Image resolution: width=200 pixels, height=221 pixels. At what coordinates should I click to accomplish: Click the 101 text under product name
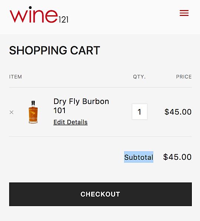click(x=60, y=110)
